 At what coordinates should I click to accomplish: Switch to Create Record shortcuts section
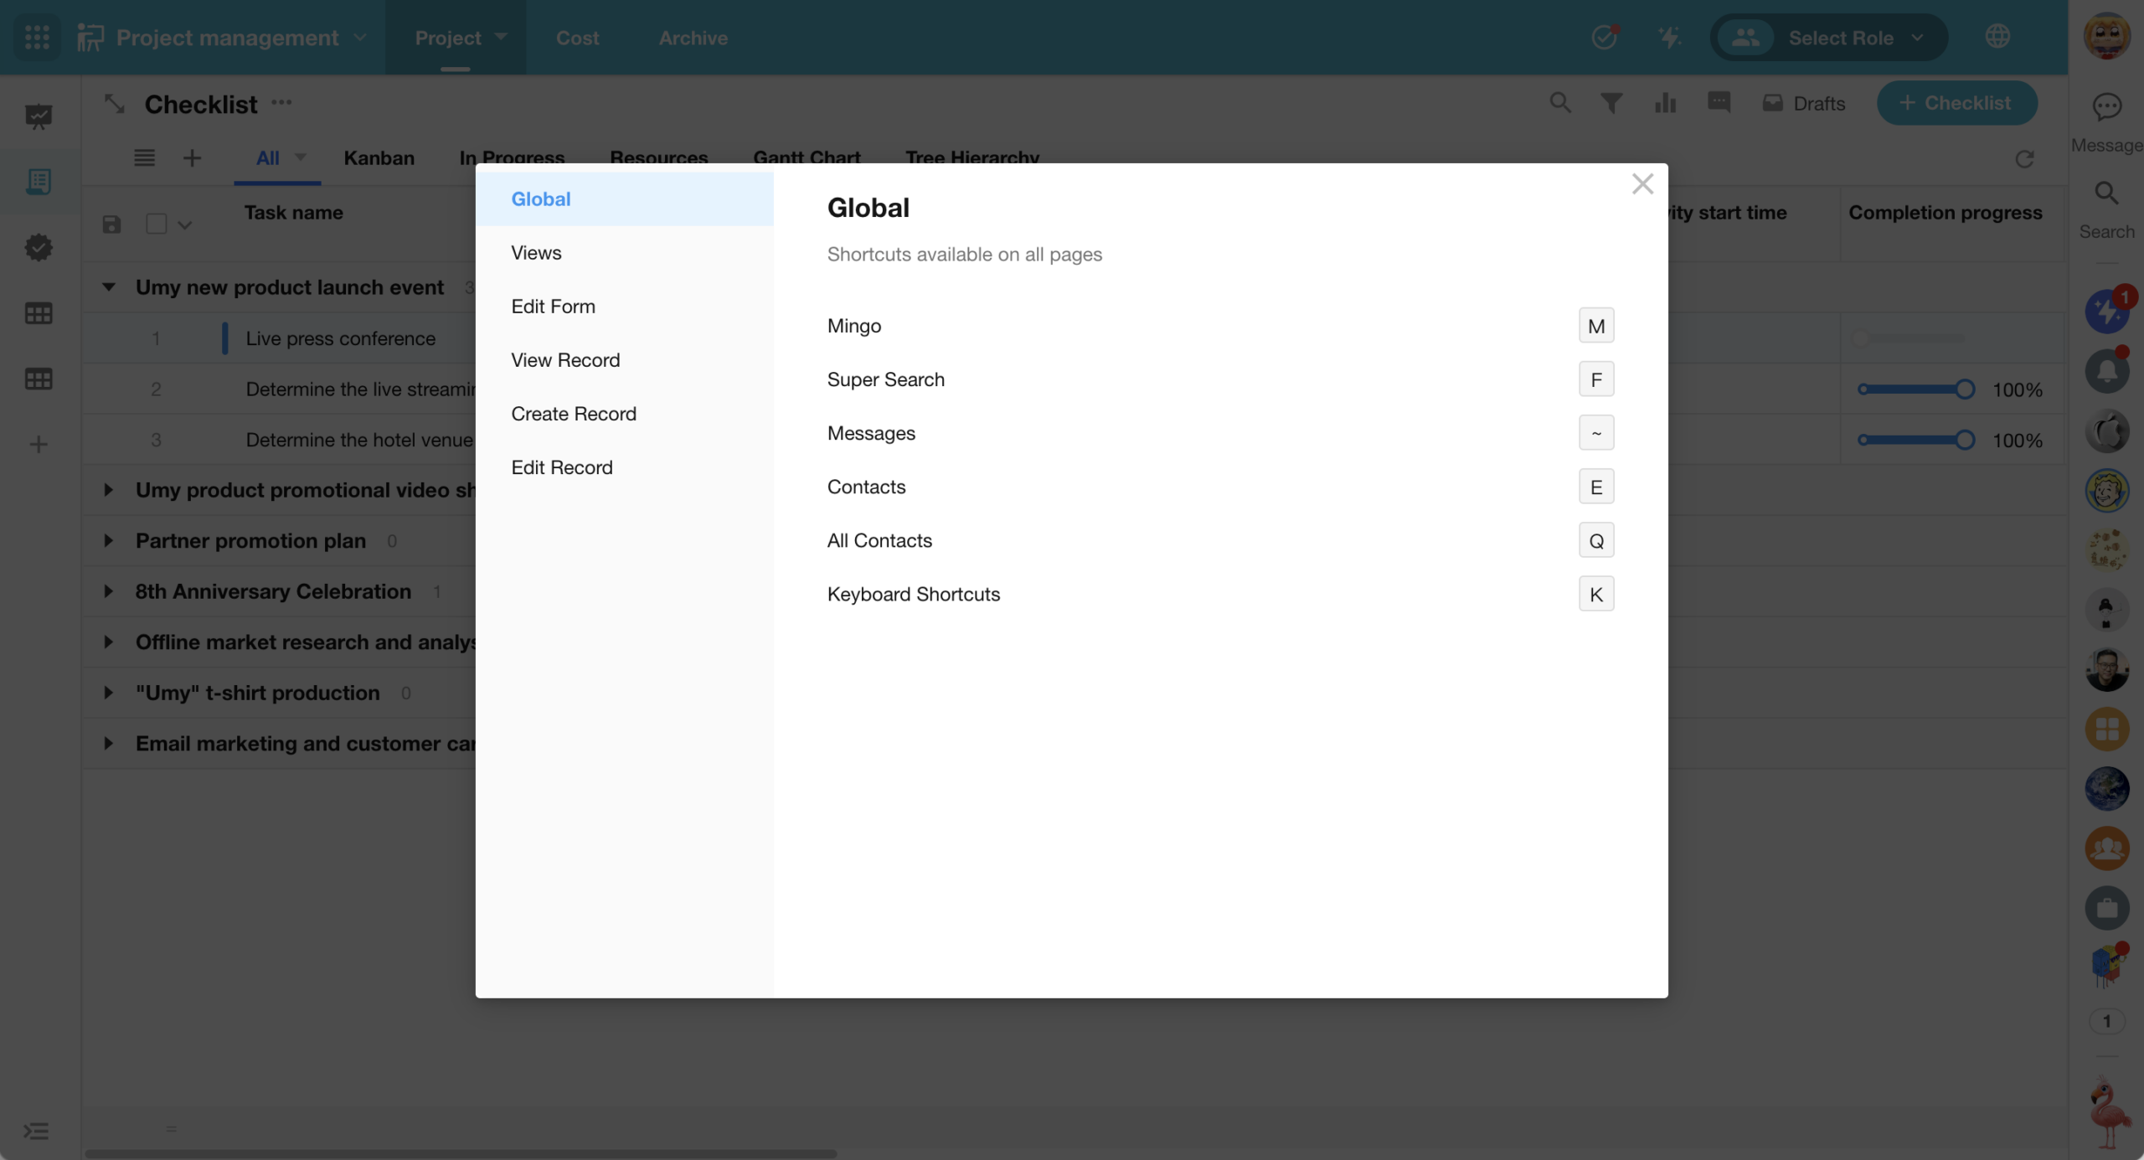click(574, 413)
